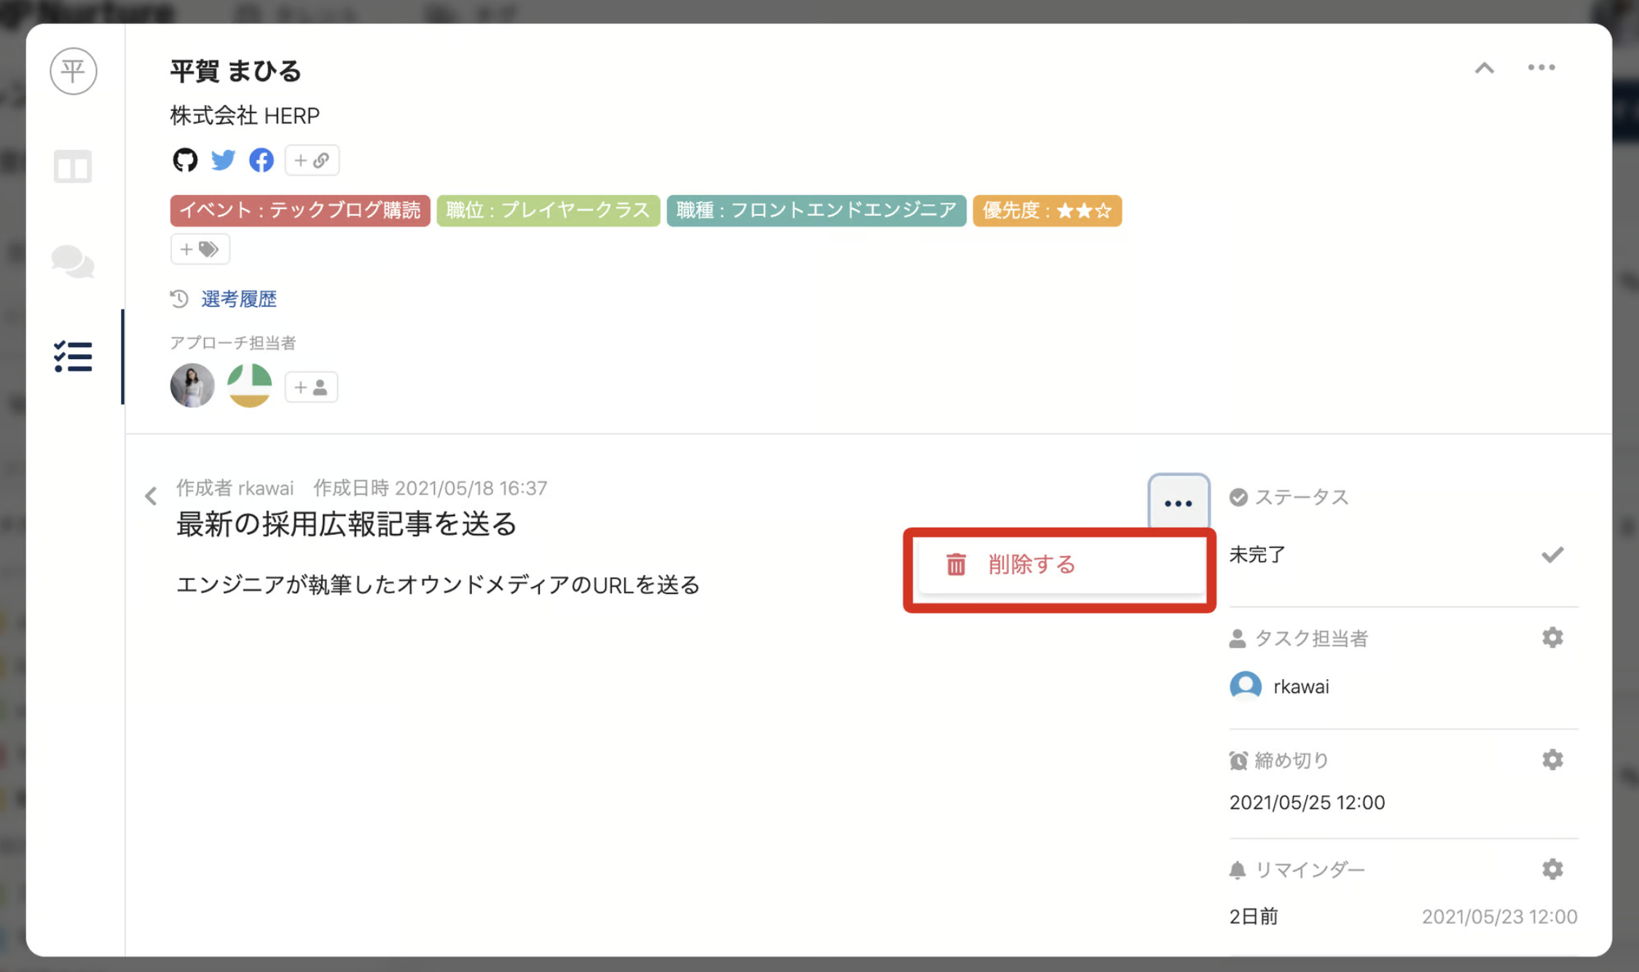Add an approach assignee
1639x972 pixels.
point(311,387)
